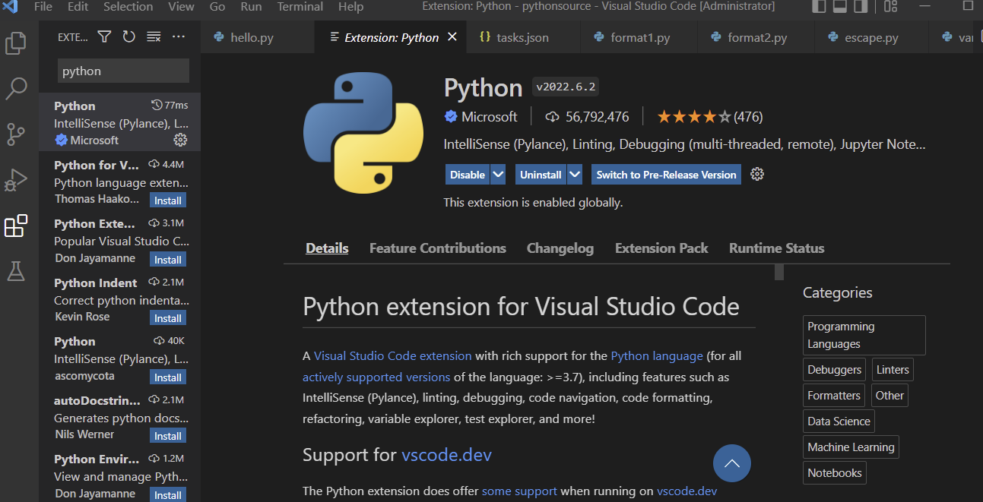Image resolution: width=983 pixels, height=502 pixels.
Task: Install Python Indent by Kevin Rose
Action: [x=168, y=318]
